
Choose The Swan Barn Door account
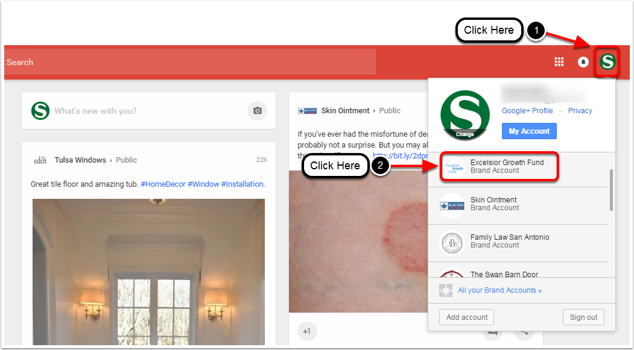[x=518, y=271]
